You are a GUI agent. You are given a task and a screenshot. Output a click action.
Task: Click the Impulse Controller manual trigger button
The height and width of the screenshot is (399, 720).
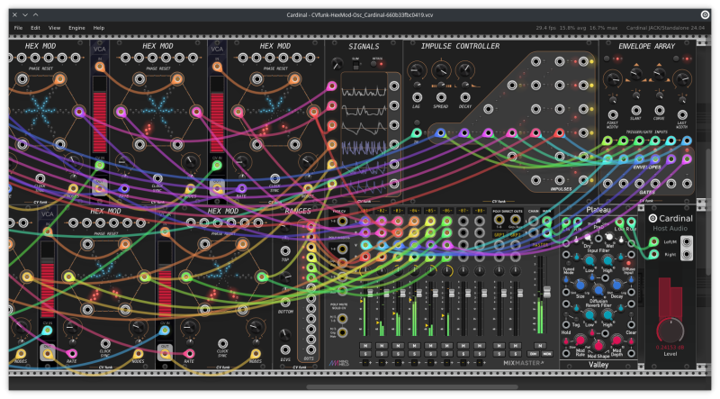417,123
